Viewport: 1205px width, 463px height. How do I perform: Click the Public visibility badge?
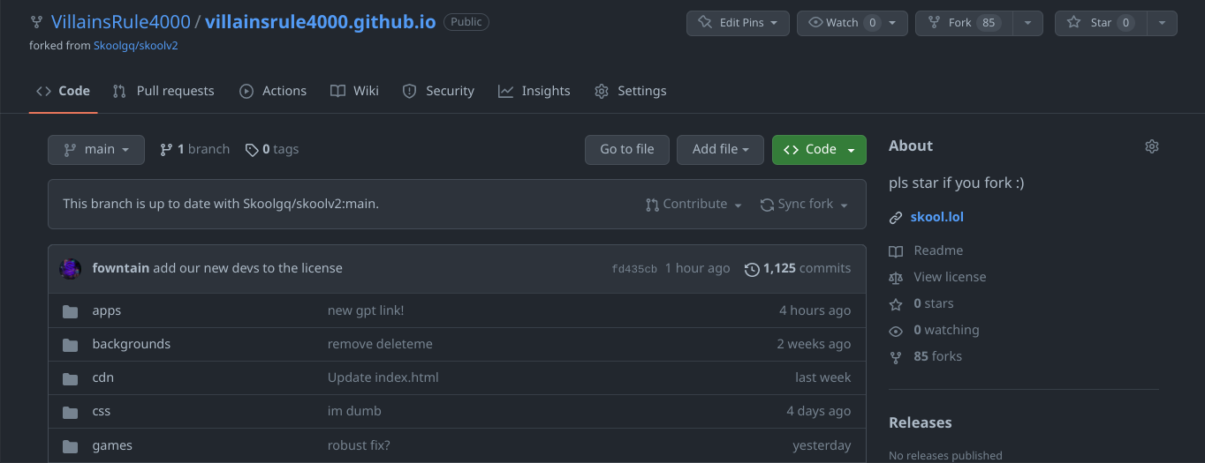pyautogui.click(x=466, y=22)
